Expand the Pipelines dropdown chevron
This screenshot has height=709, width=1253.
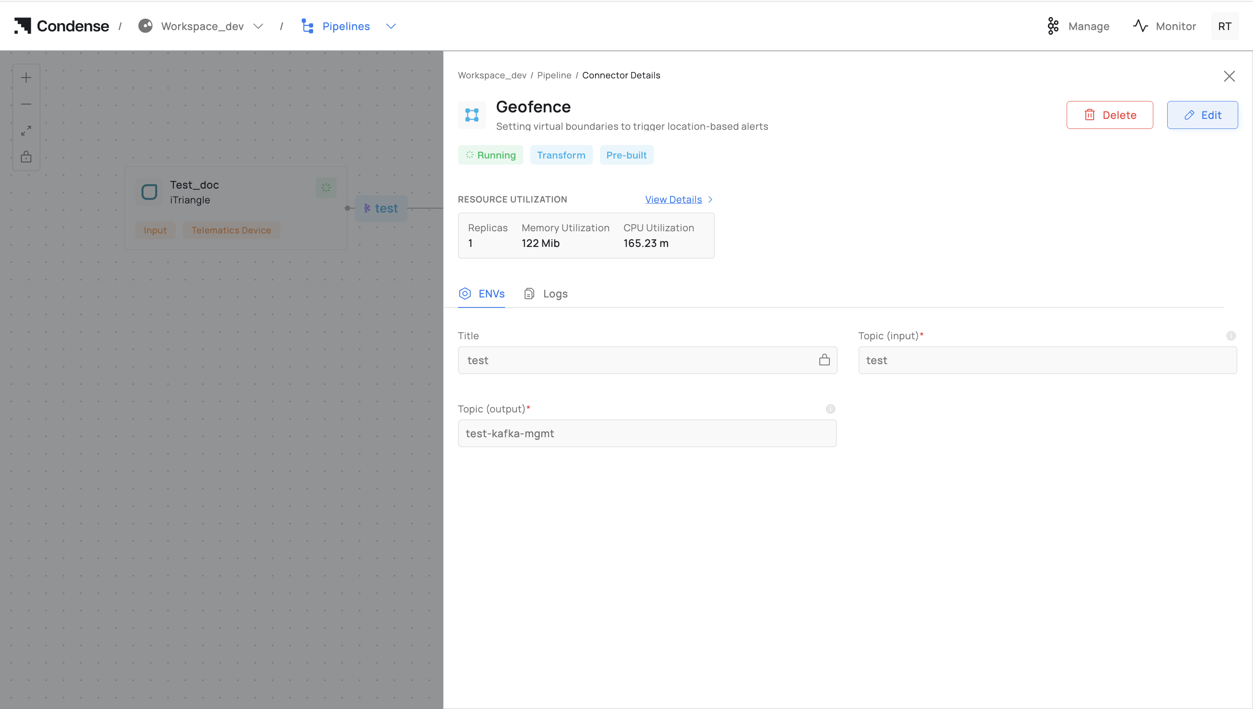(391, 26)
